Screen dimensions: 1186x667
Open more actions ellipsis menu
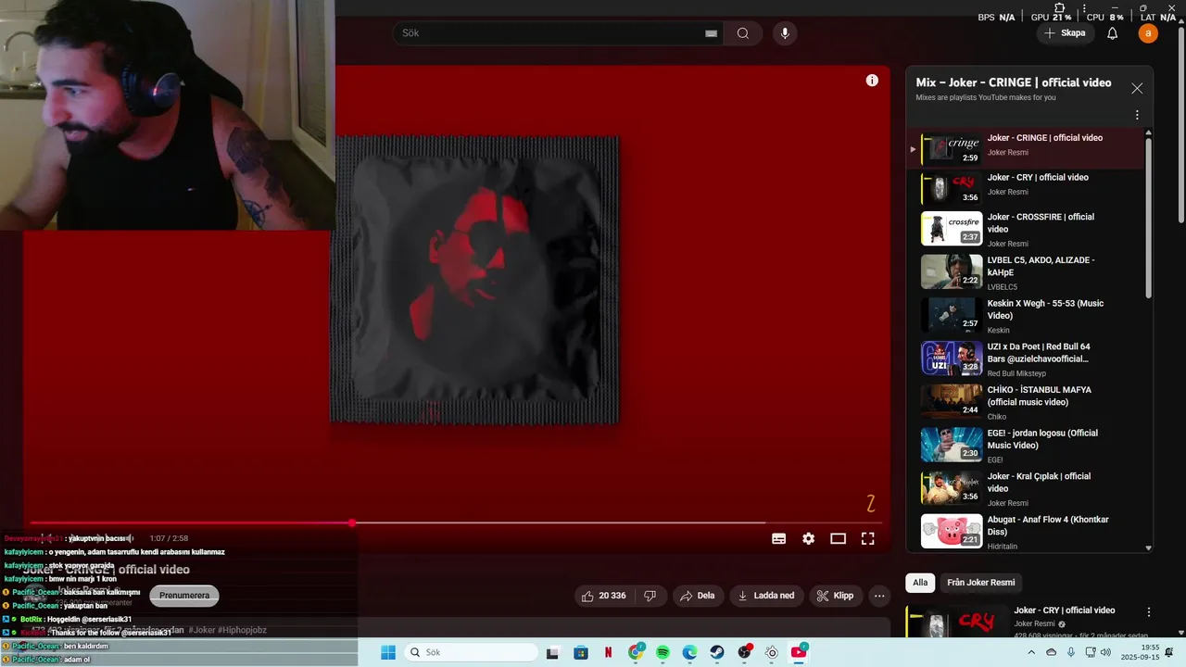tap(880, 596)
